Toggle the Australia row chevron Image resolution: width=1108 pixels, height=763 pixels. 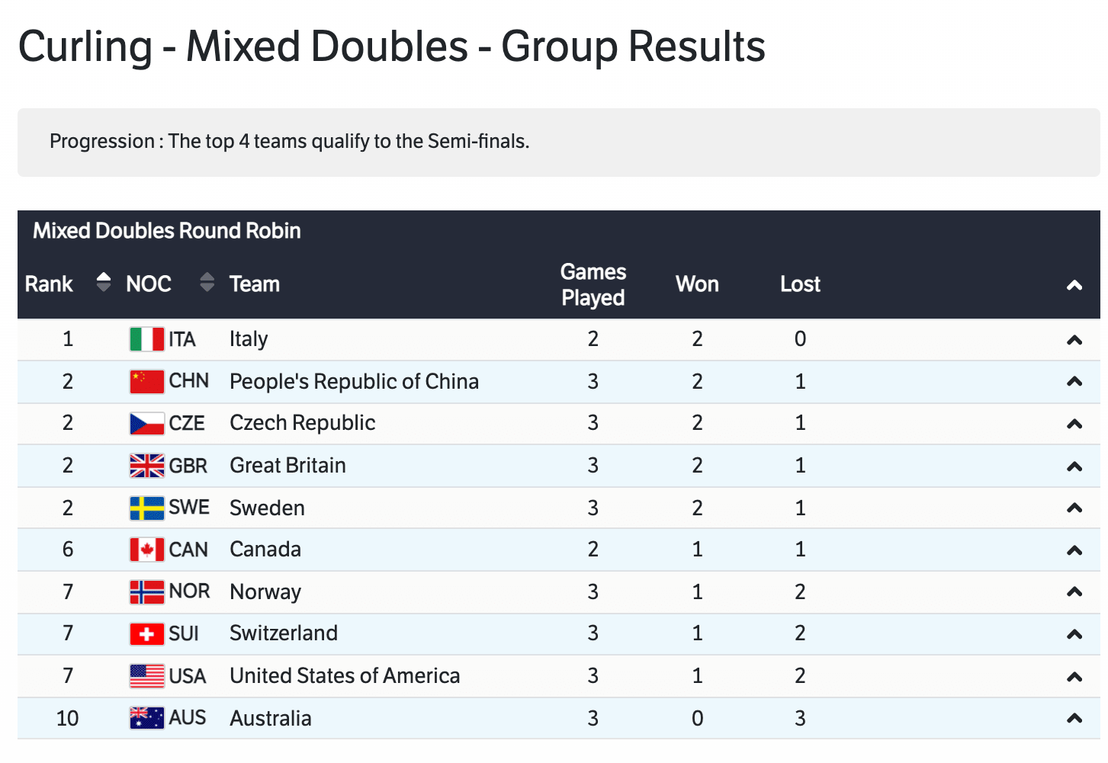click(x=1074, y=718)
